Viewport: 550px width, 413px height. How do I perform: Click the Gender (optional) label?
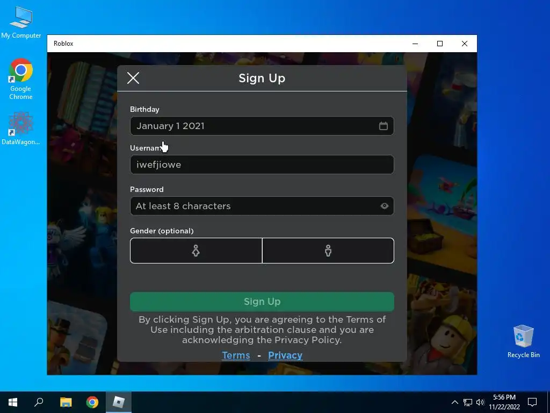[162, 231]
